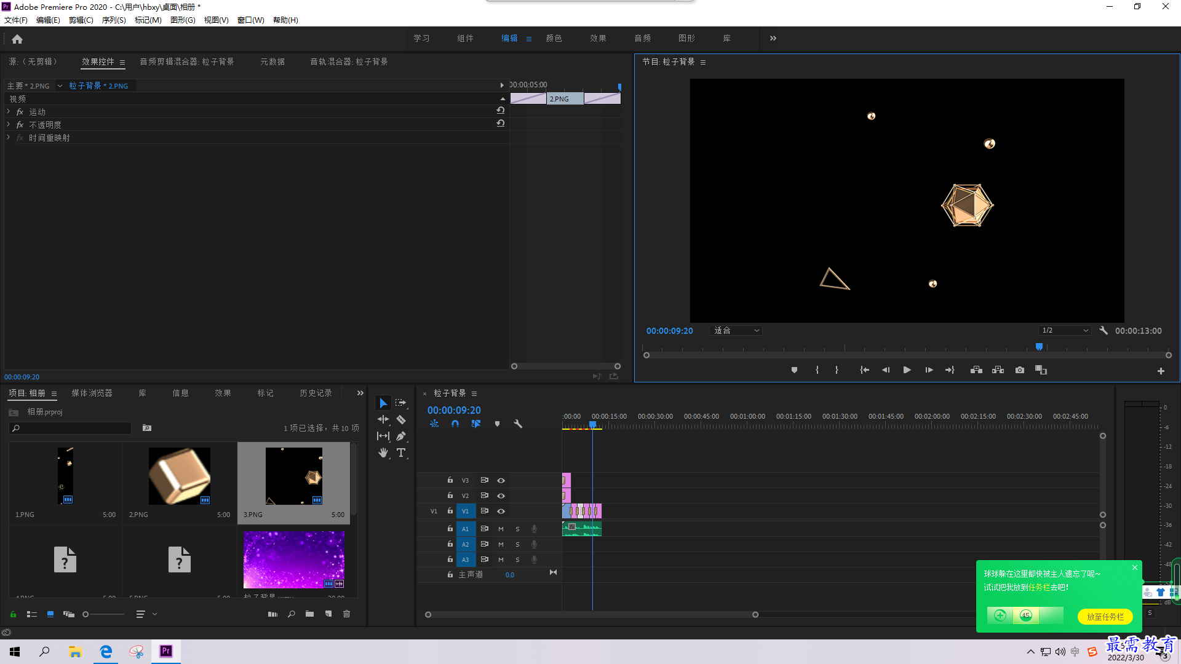The image size is (1181, 664).
Task: Open the 序列(S) menu
Action: pyautogui.click(x=114, y=20)
